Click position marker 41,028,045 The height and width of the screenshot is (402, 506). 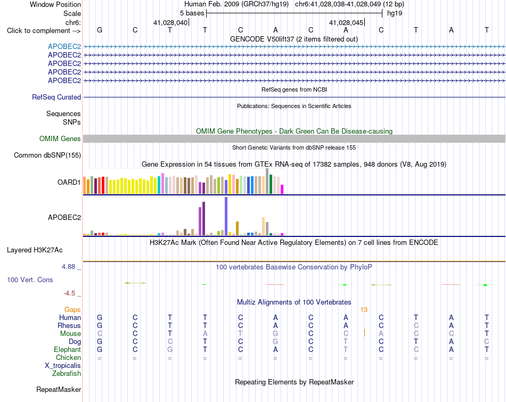pos(346,22)
